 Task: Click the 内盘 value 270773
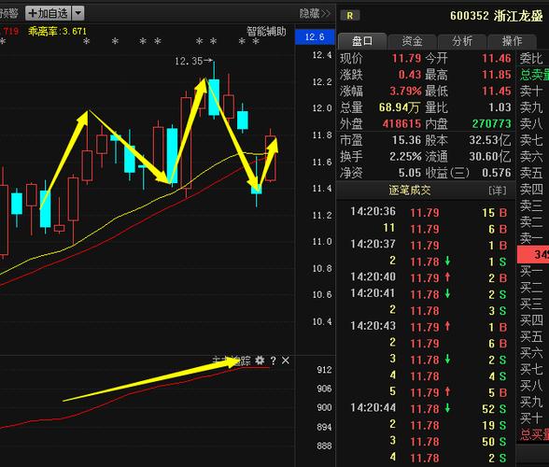pos(491,123)
